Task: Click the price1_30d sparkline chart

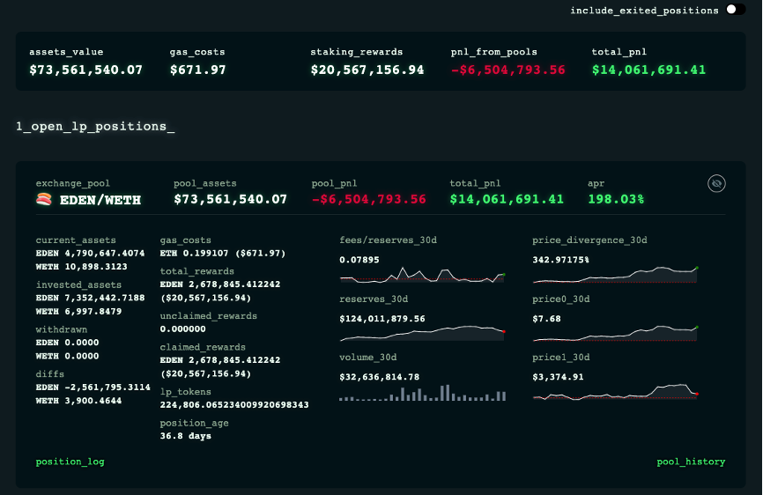Action: click(615, 392)
